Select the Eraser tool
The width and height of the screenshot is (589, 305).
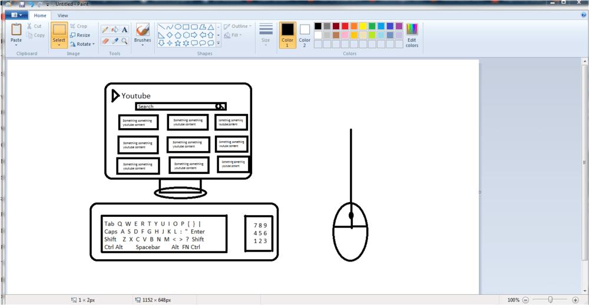(x=105, y=41)
